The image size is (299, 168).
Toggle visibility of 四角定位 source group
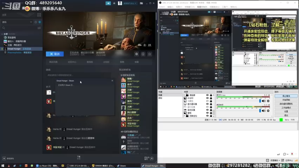(x=207, y=116)
